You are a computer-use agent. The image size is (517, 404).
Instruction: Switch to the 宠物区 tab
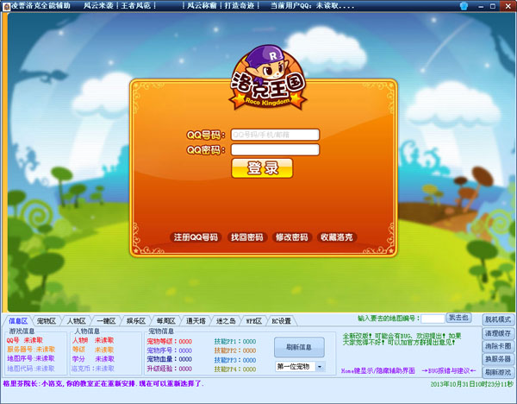tap(47, 321)
